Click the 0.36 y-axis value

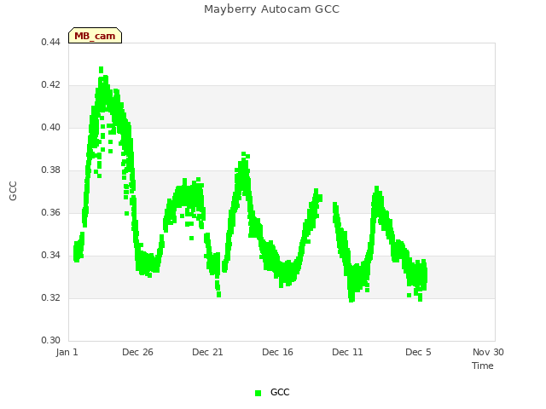coord(50,212)
